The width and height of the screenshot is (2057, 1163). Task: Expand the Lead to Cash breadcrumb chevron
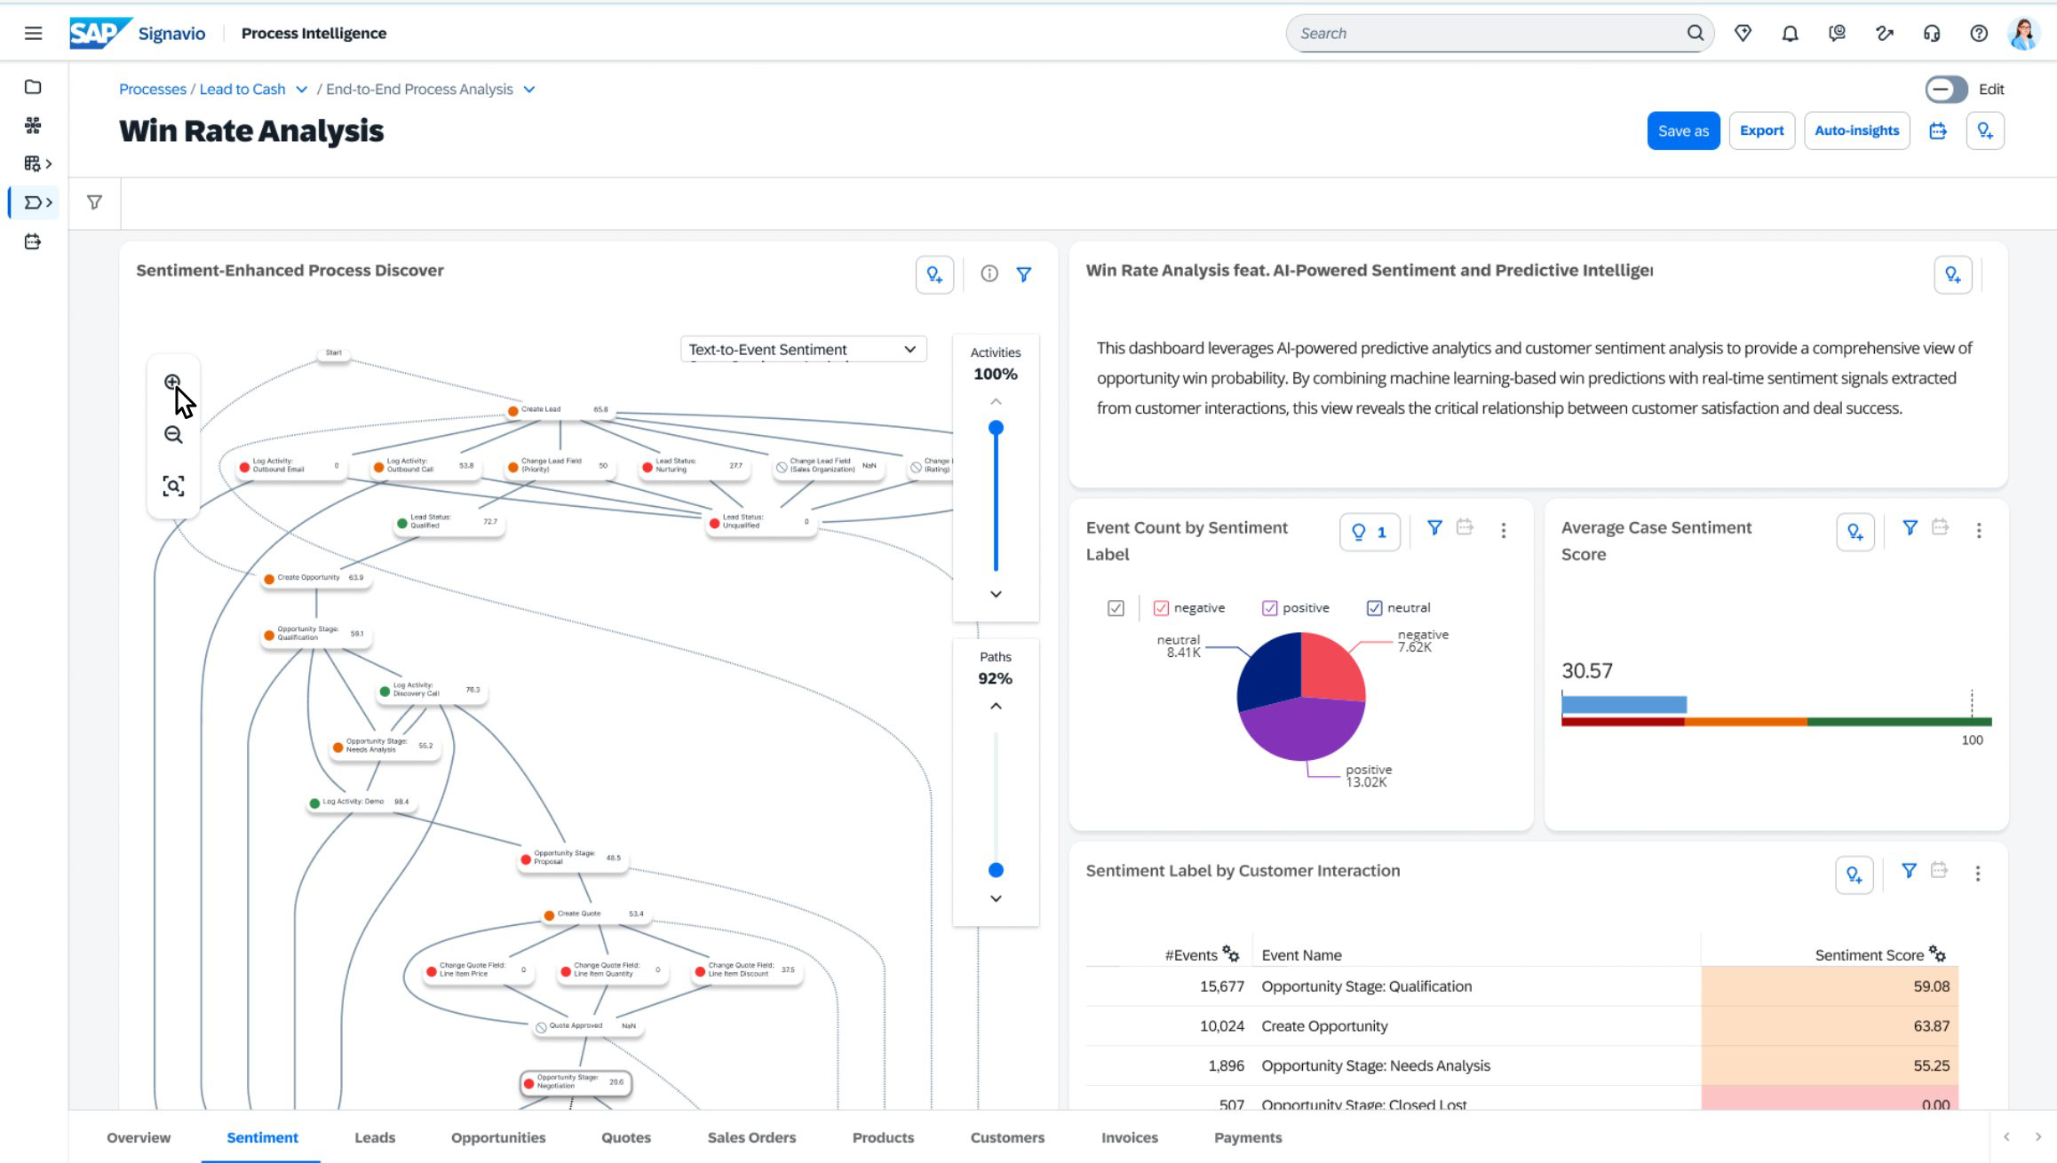(x=301, y=90)
